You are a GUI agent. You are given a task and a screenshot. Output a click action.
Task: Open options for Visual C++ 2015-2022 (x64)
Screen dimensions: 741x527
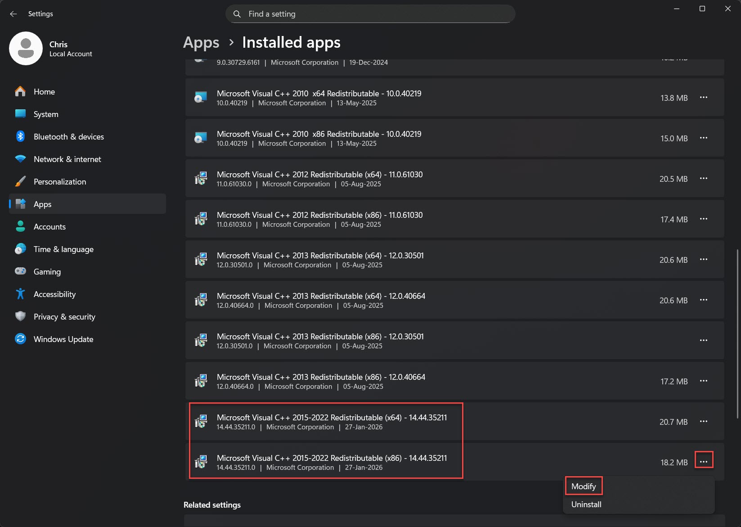tap(703, 422)
